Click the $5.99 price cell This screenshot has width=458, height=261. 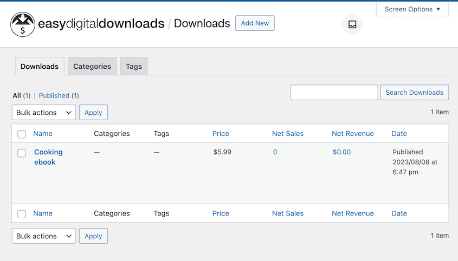click(222, 152)
